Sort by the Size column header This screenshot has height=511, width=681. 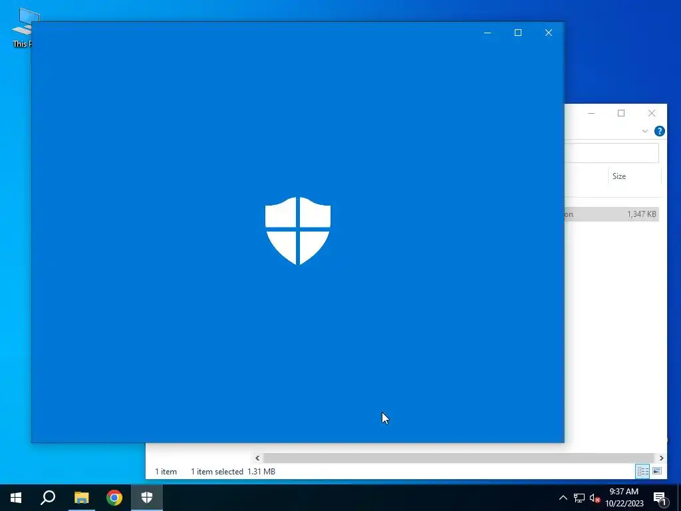(634, 176)
